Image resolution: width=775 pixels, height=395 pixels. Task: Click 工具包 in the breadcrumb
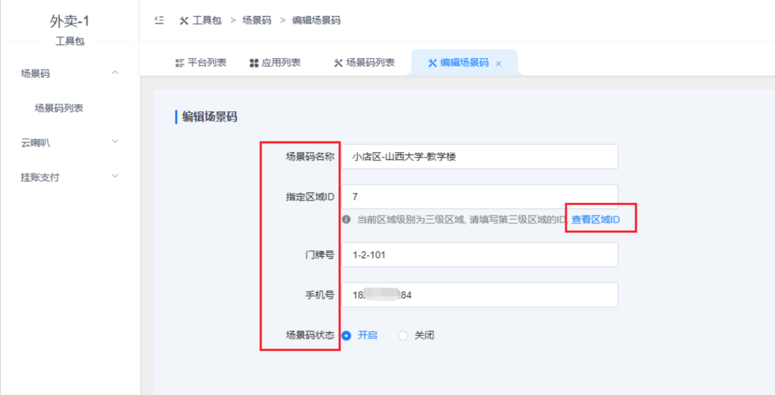[x=207, y=20]
